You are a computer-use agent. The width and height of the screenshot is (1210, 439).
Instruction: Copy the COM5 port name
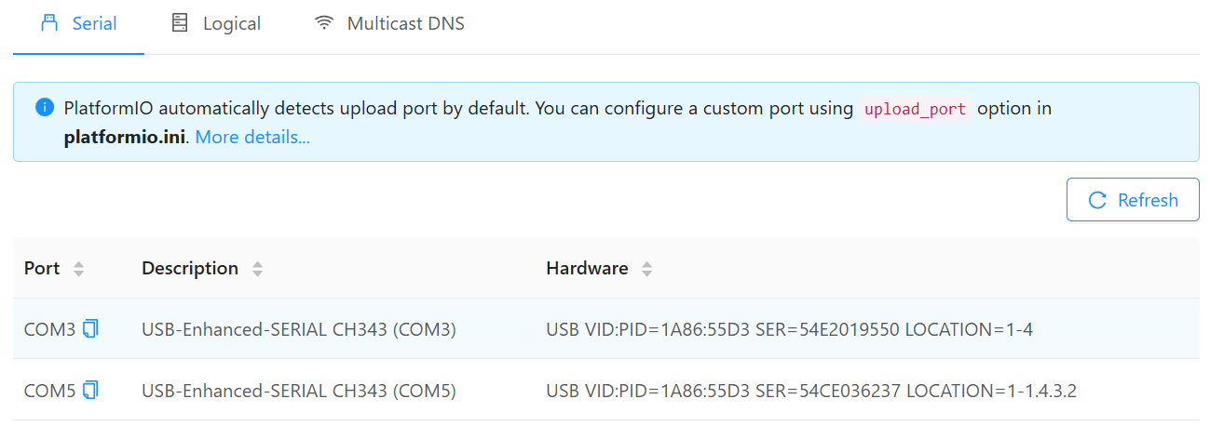coord(90,391)
